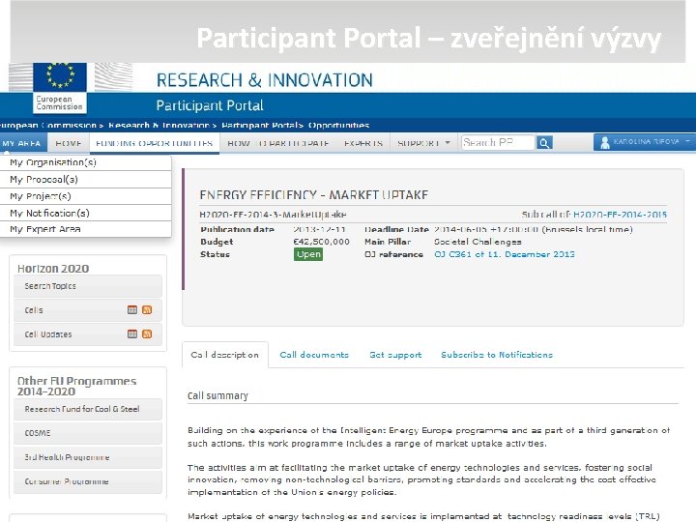Follow the H2020-EE-2014-2015 sub call link
This screenshot has height=522, width=696.
[x=620, y=215]
